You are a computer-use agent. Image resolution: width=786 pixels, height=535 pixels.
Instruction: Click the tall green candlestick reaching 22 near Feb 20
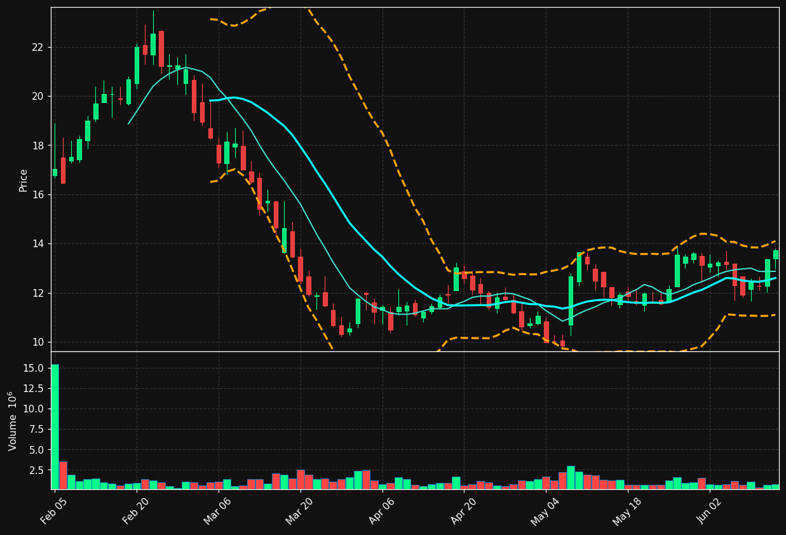[x=137, y=65]
